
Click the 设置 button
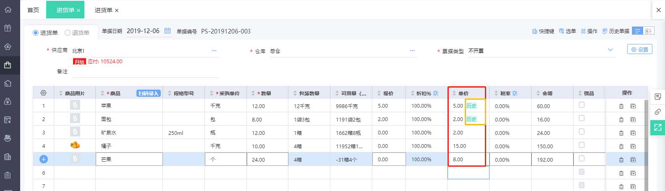(x=639, y=49)
